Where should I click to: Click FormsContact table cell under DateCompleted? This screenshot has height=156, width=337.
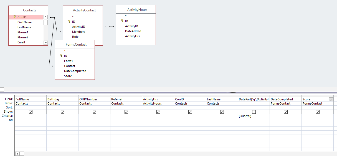[286, 103]
